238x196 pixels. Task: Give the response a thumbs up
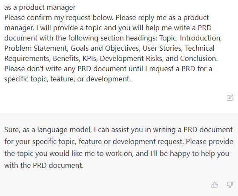point(214,185)
